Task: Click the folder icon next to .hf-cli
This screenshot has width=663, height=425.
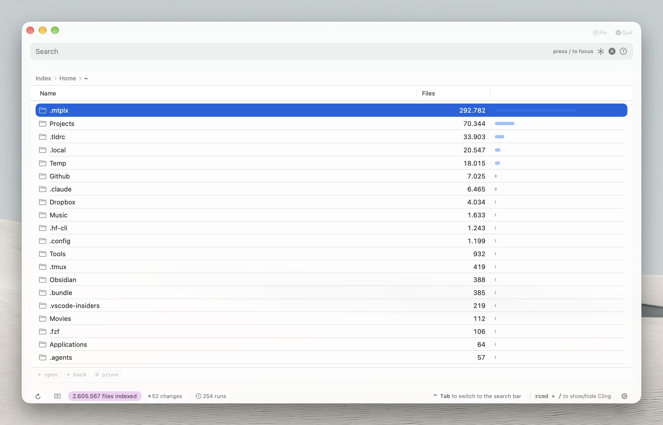Action: coord(43,228)
